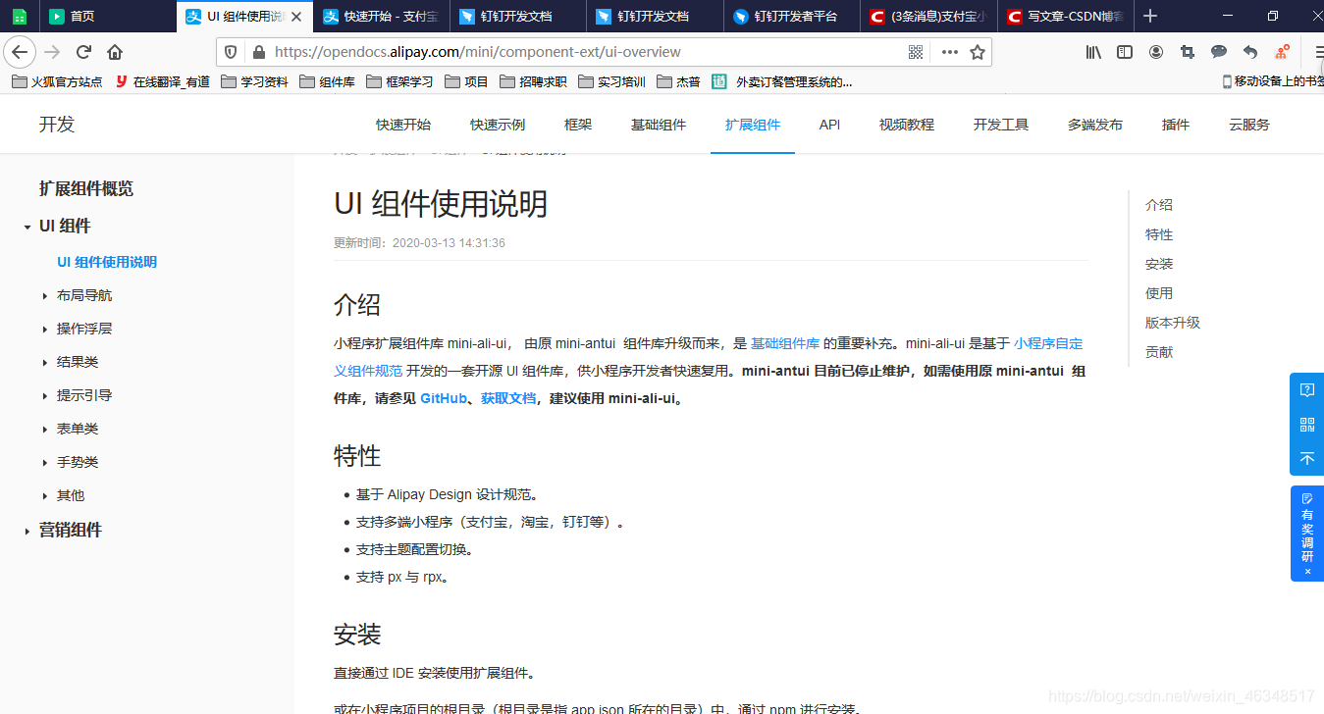1324x714 pixels.
Task: Toggle the browser sidebar icon
Action: (1124, 52)
